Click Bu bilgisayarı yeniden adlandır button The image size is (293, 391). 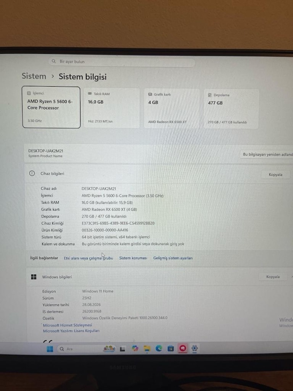[x=267, y=154]
